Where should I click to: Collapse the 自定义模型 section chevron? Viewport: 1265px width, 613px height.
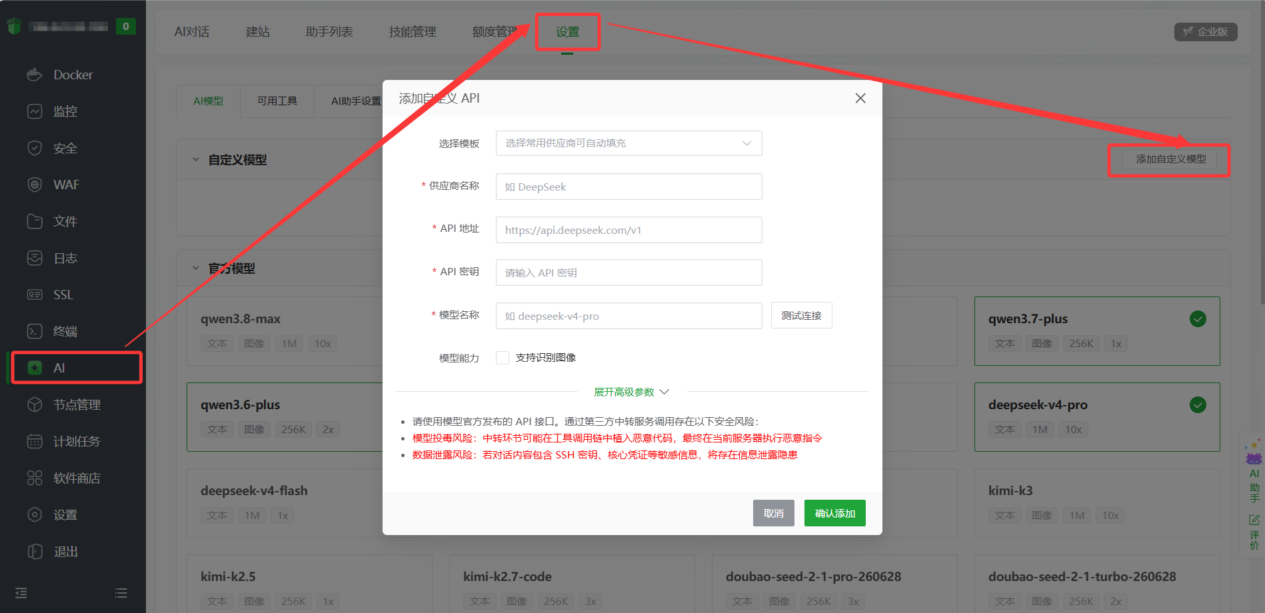click(195, 160)
